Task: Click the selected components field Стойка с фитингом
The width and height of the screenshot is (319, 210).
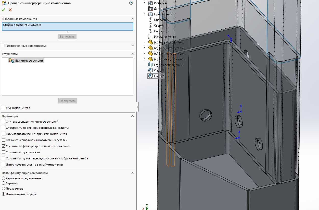Action: click(x=68, y=27)
